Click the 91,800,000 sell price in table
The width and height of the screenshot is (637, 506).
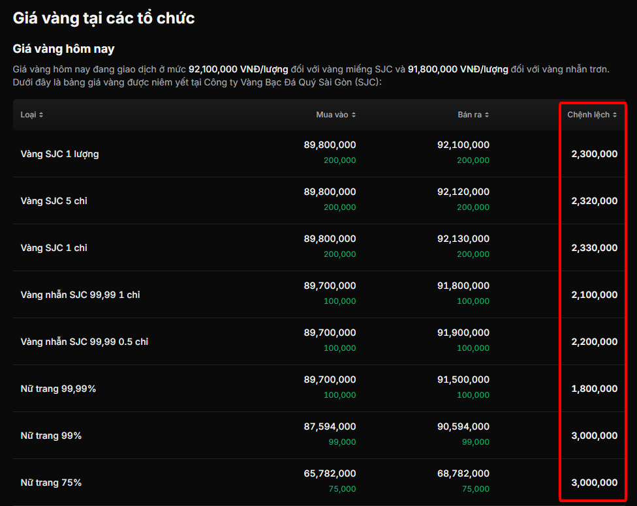click(463, 286)
